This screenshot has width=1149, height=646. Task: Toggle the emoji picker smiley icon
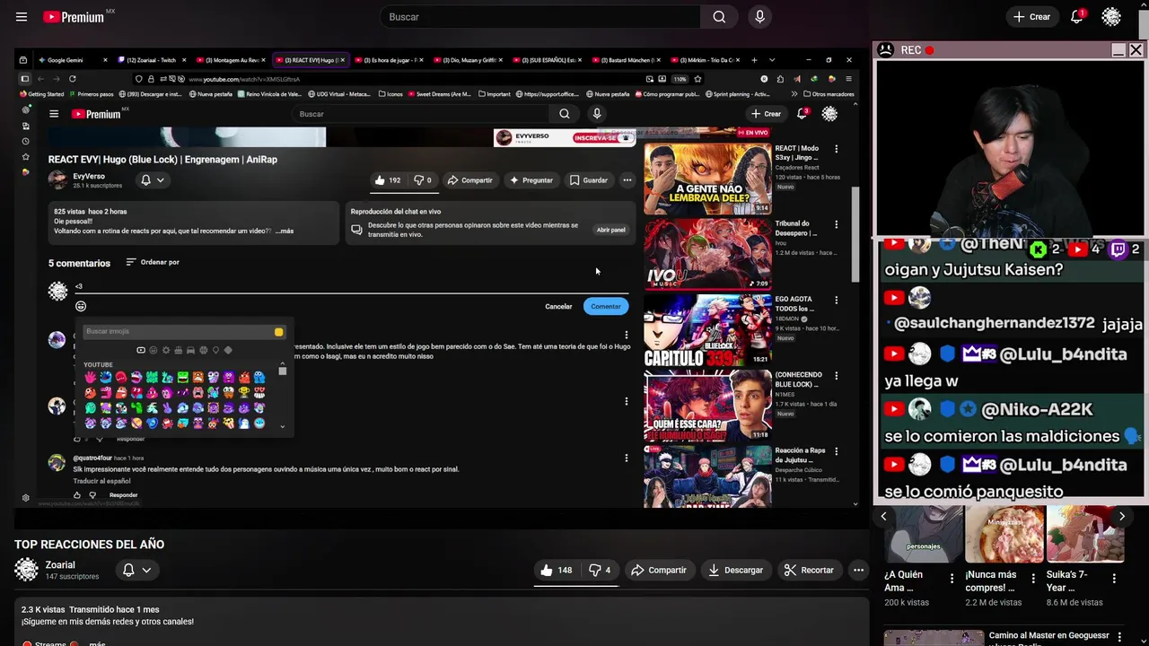[x=81, y=306]
